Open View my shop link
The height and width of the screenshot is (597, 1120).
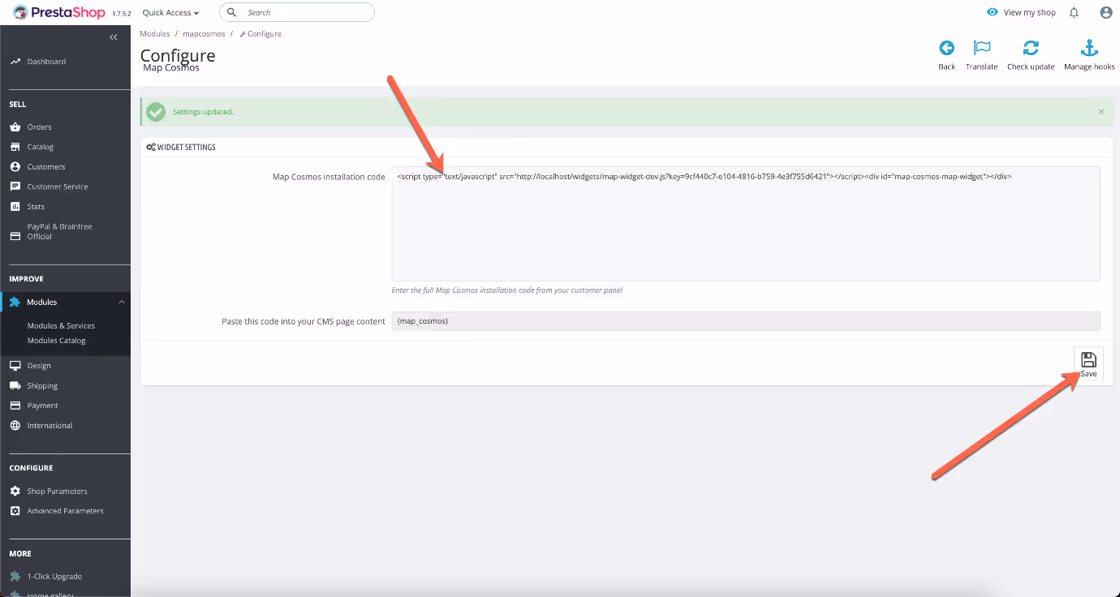point(1029,12)
